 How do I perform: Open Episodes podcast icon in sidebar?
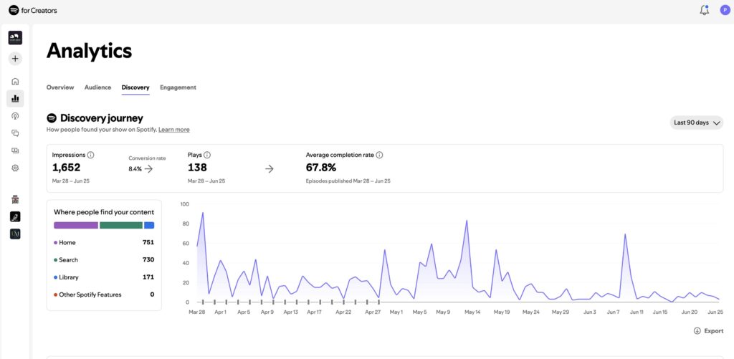pos(15,115)
